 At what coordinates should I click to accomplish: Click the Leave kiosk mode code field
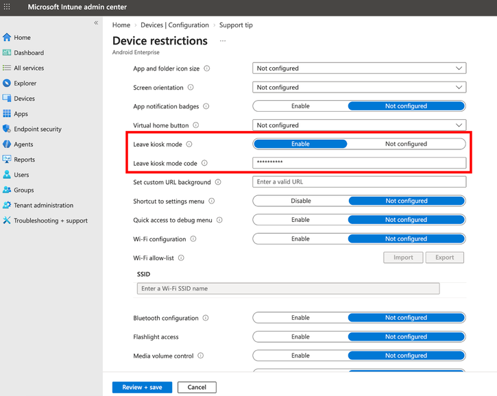359,162
